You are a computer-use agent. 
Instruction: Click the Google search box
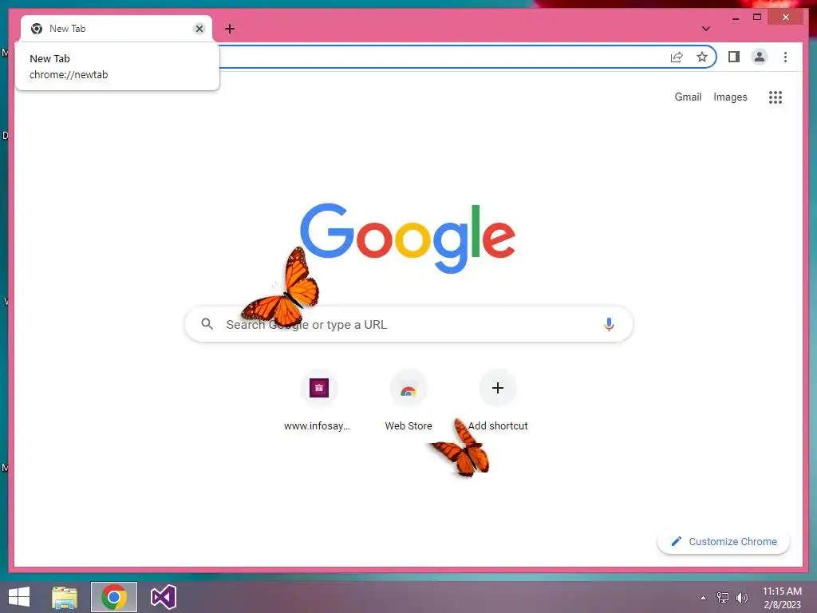point(408,324)
